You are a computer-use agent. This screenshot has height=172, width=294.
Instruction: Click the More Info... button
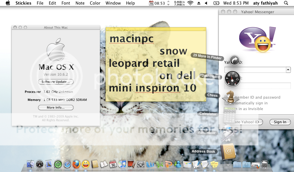tap(56, 107)
